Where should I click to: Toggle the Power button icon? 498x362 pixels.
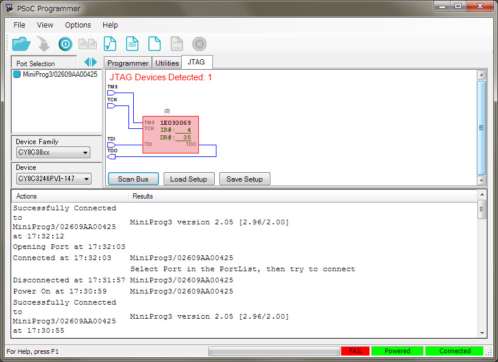click(66, 44)
